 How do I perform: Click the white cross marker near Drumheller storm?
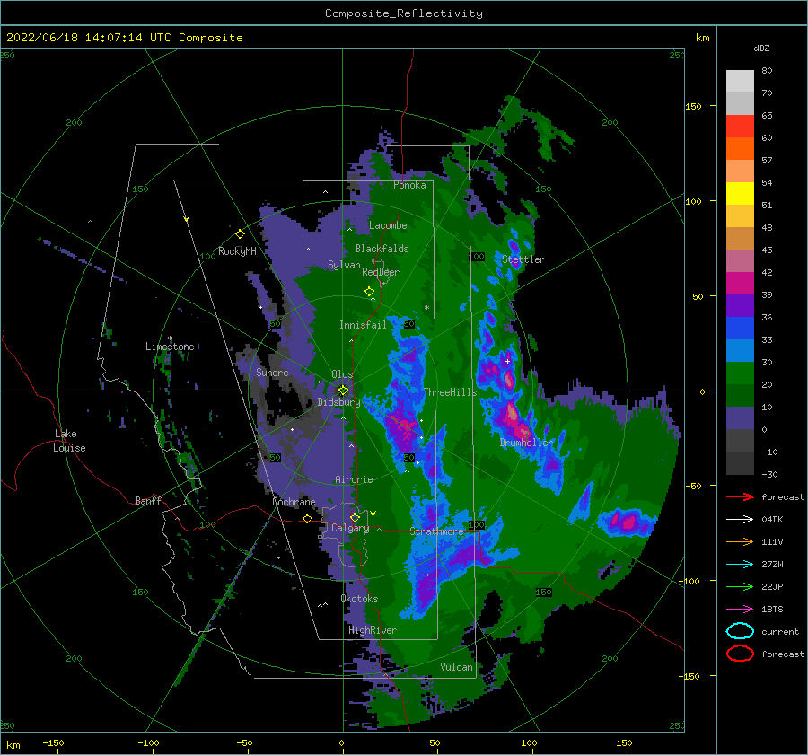507,361
